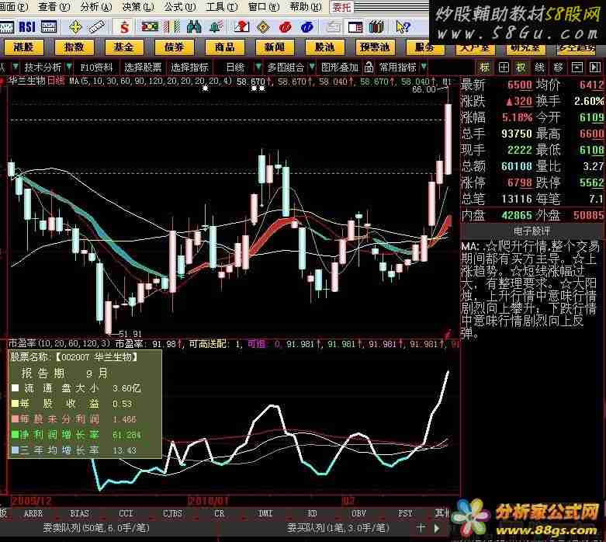The width and height of the screenshot is (606, 542).
Task: Click the chart panel icon right of RSI
Action: (x=49, y=27)
